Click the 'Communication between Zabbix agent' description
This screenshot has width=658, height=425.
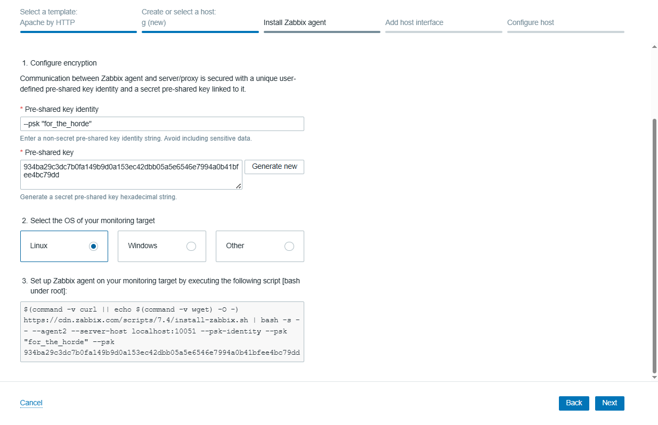click(x=158, y=84)
